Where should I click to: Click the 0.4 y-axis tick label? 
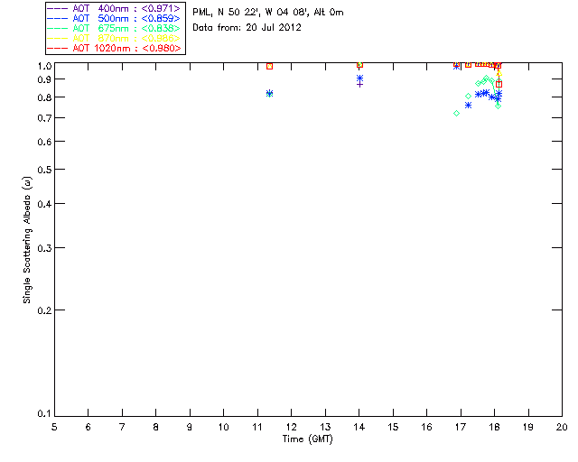(x=44, y=204)
